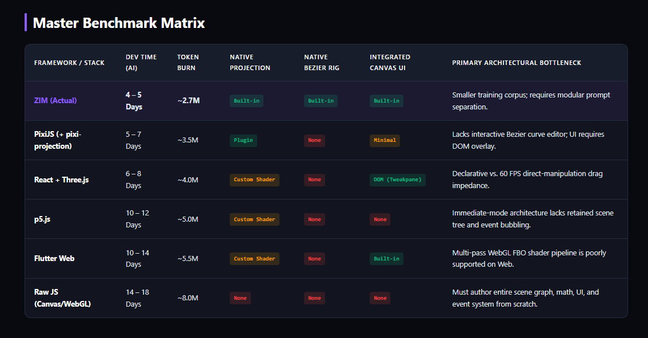The image size is (648, 338).
Task: Click Flutter Web's Built-in canvas UI badge
Action: tap(386, 259)
